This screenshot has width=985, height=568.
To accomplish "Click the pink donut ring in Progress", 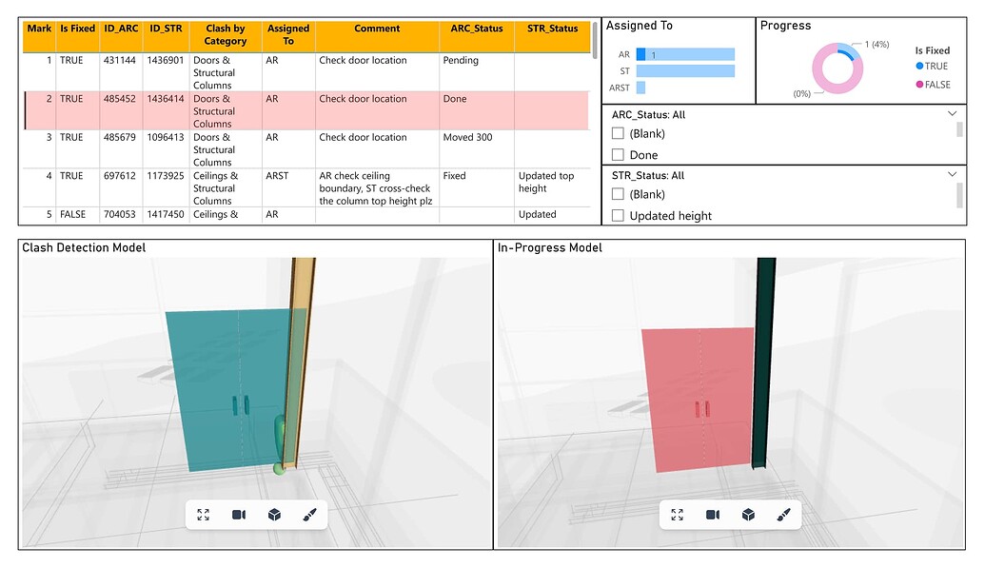I will tap(818, 76).
